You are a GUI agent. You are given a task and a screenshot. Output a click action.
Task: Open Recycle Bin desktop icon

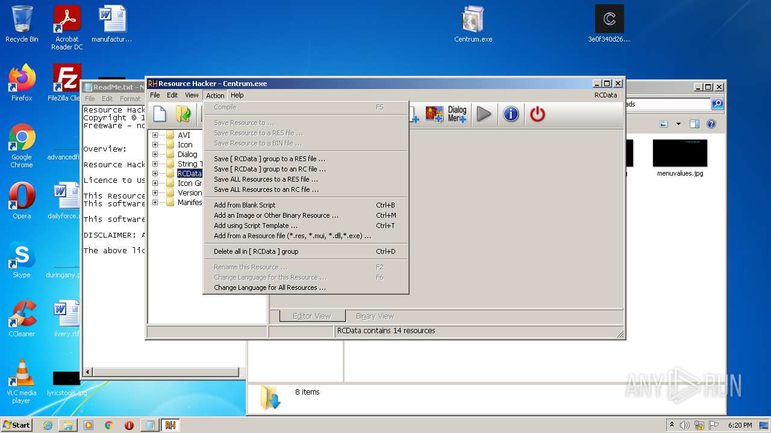(x=22, y=24)
